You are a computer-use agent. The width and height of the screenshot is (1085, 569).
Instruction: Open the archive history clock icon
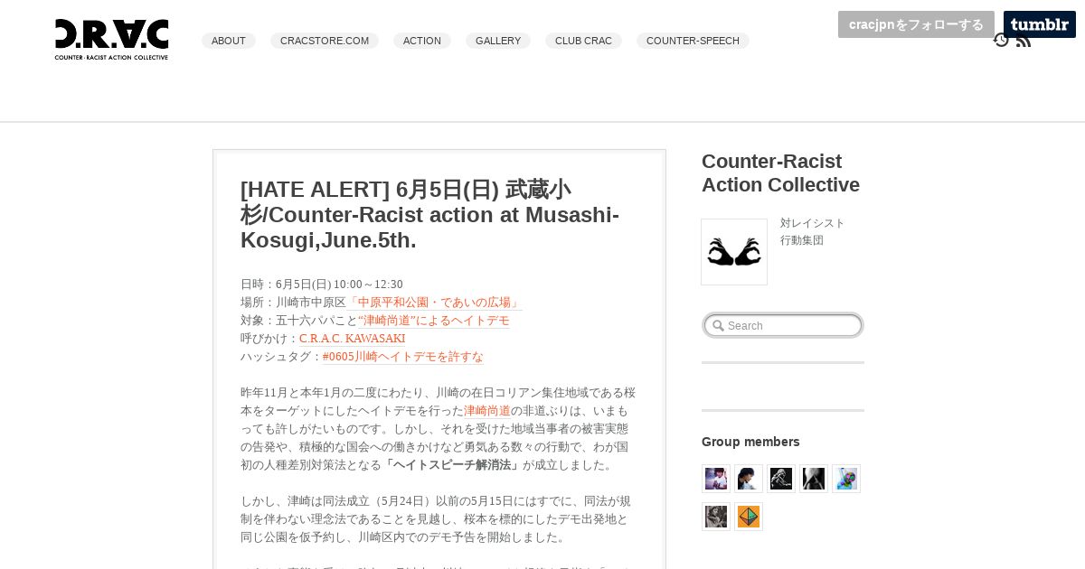coord(1001,40)
